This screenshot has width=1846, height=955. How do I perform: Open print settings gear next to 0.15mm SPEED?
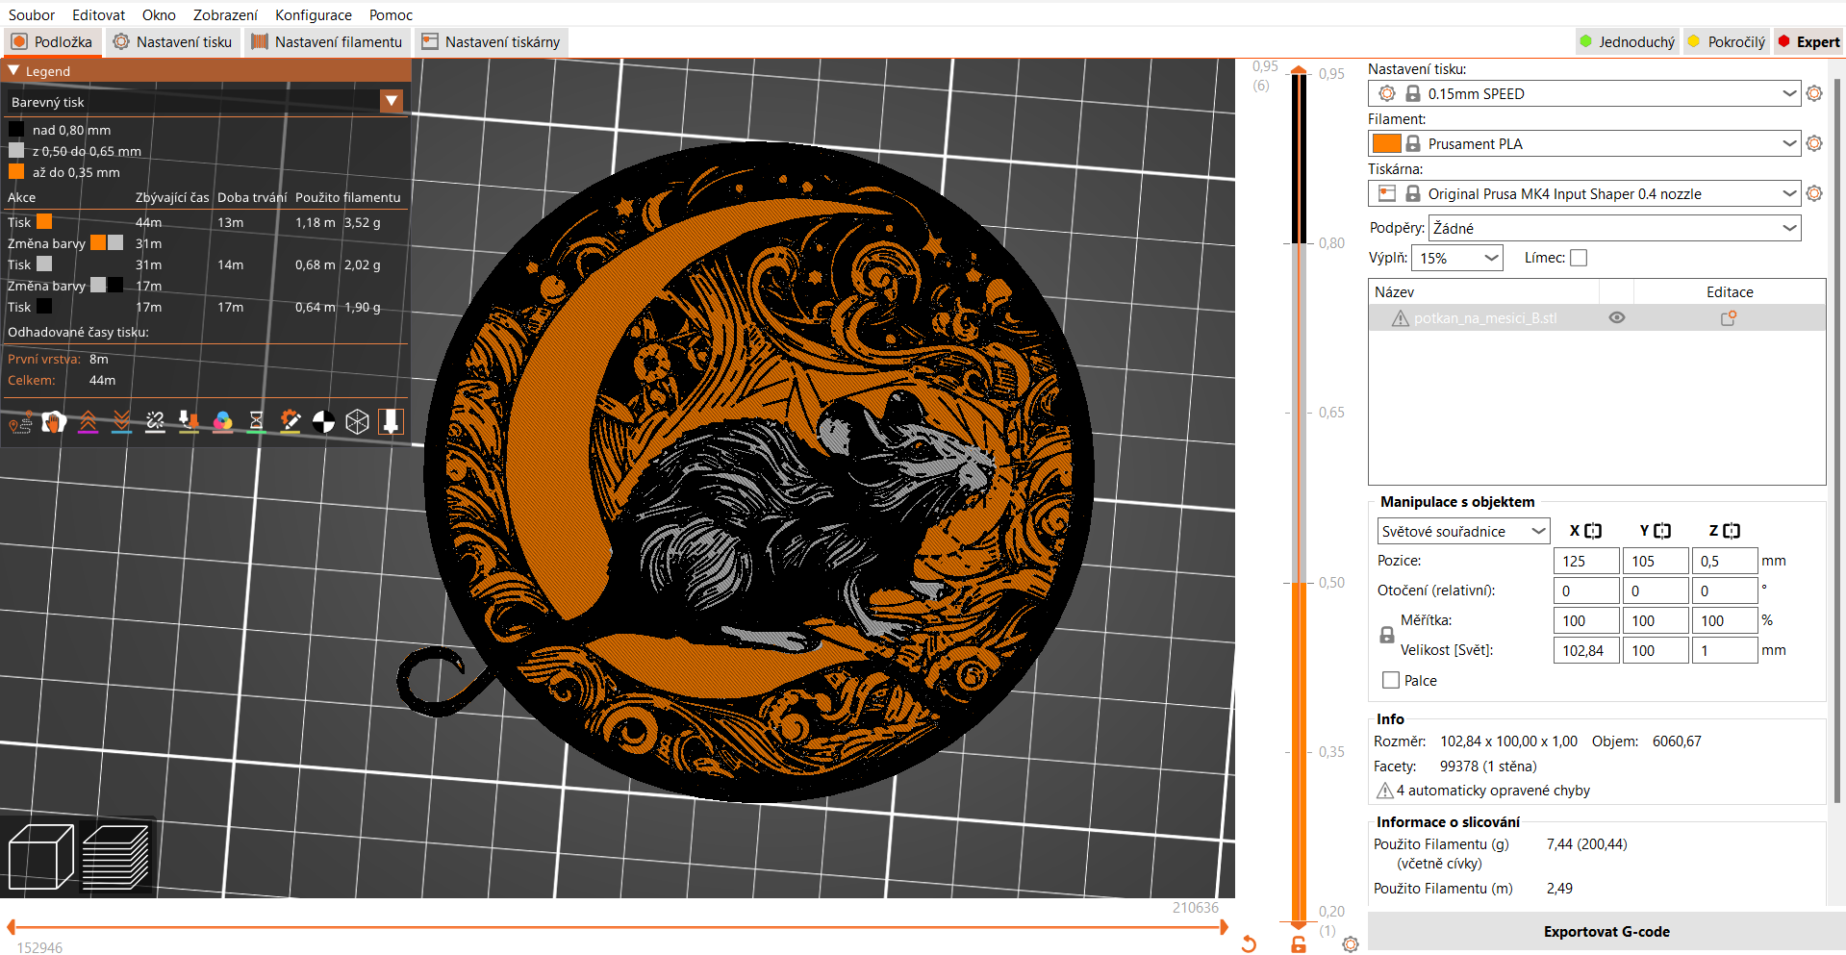[1814, 93]
